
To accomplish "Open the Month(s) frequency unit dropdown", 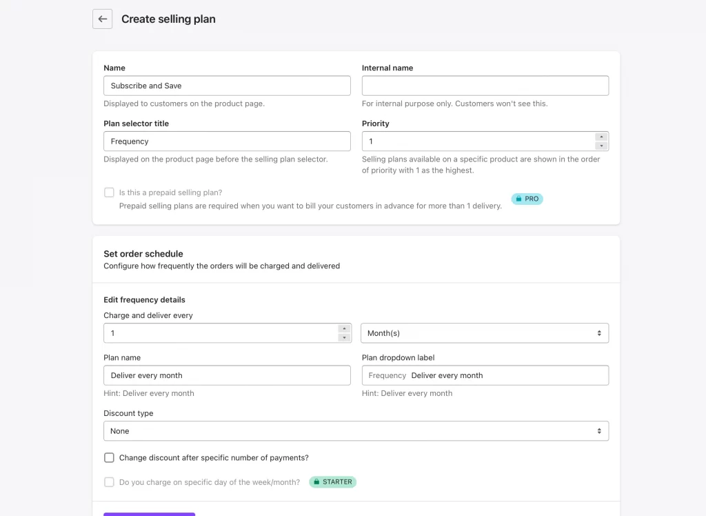I will click(x=485, y=333).
